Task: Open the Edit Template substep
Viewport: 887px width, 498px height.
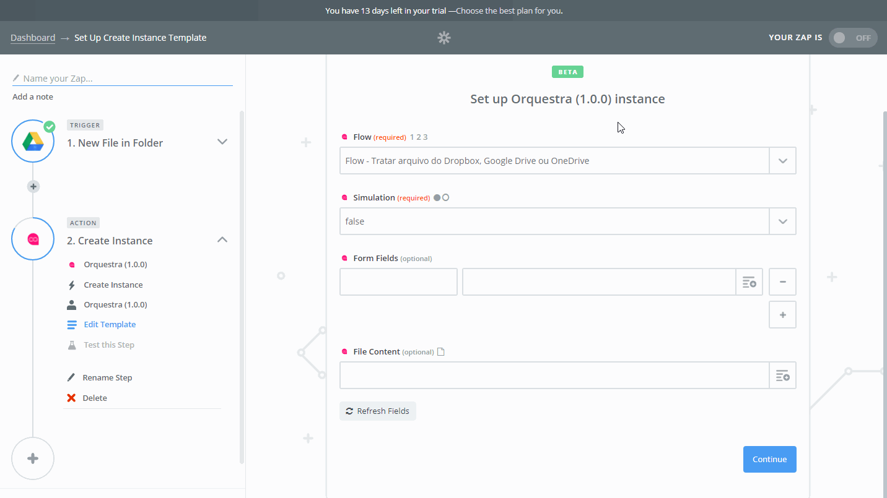Action: point(110,324)
